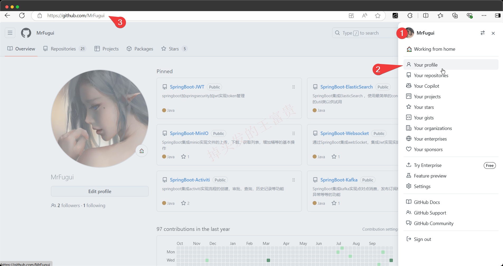503x266 pixels.
Task: Click status home emoji on avatar
Action: tap(142, 151)
